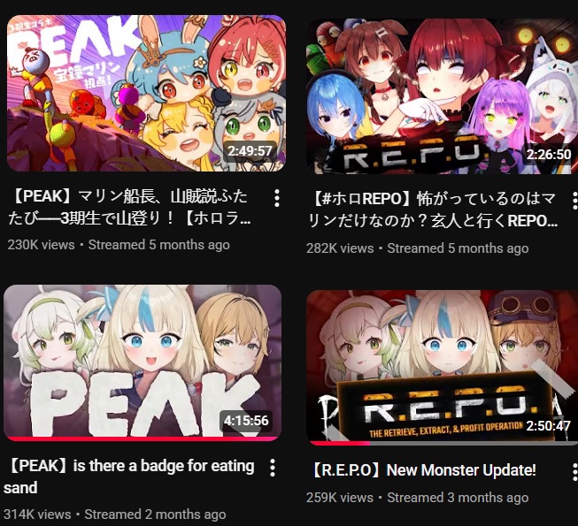Click '230K views • Streamed 5 months ago' text
578x526 pixels.
click(x=119, y=245)
